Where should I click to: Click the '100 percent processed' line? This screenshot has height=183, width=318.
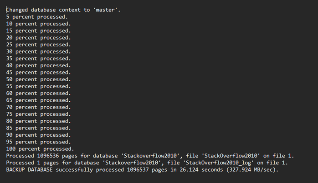coord(40,149)
